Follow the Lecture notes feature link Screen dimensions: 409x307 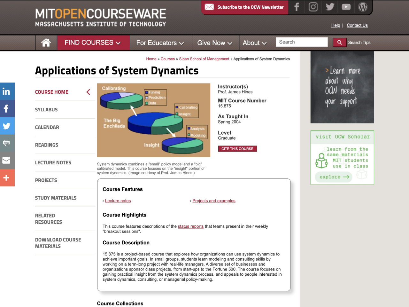tap(118, 201)
